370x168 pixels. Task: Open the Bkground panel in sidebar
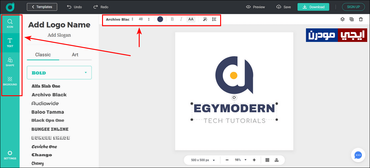(10, 81)
